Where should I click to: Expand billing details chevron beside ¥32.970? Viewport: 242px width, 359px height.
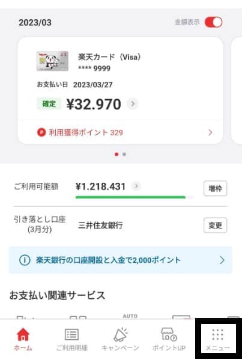(133, 103)
